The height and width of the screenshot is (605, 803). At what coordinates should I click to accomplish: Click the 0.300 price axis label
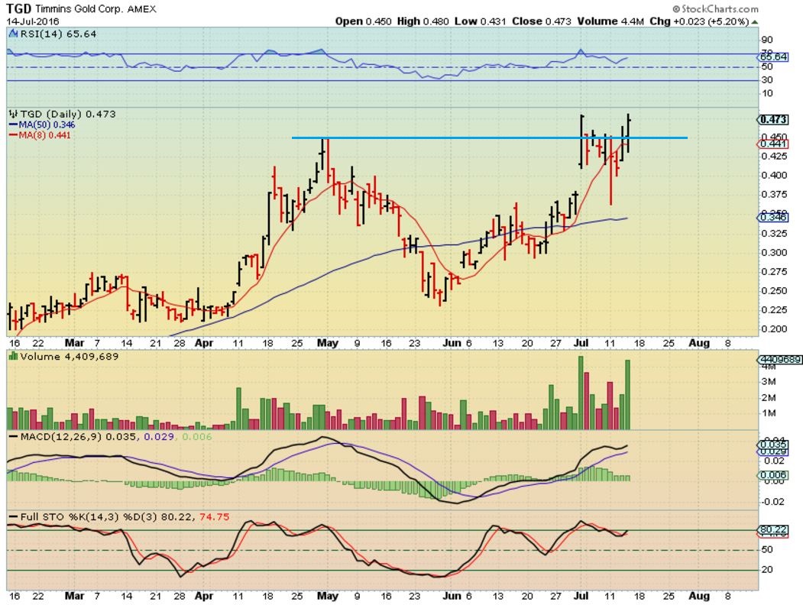[x=774, y=252]
